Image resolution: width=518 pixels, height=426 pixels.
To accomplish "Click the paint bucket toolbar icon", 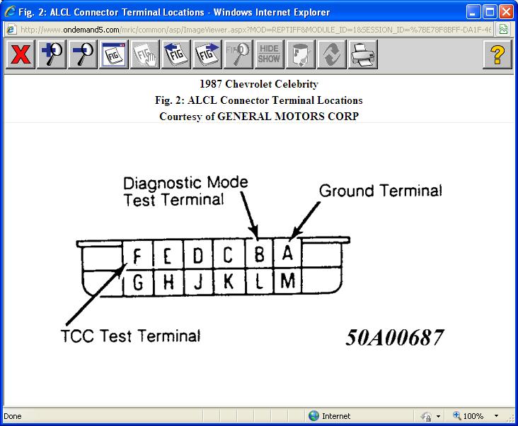I will pos(300,54).
